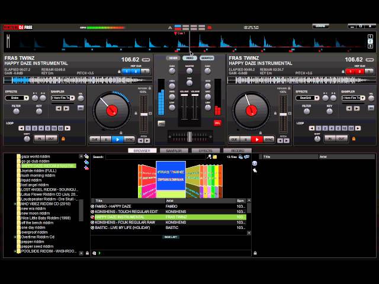Toggle orange loop lock on left deck
Image resolution: width=379 pixels, height=284 pixels.
pos(63,139)
